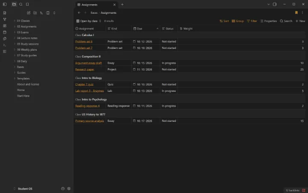This screenshot has height=193, width=308.
Task: Toggle the left sidebar collapse icon
Action: pos(5,4)
